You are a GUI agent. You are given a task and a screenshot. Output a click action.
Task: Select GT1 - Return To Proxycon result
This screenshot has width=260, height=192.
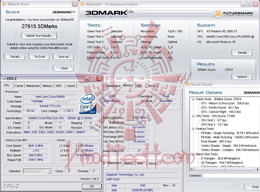(225, 103)
